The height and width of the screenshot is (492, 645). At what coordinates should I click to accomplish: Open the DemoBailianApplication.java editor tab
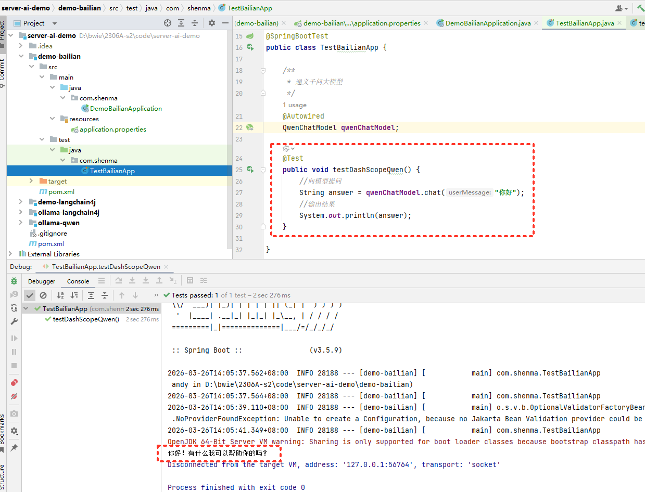488,23
